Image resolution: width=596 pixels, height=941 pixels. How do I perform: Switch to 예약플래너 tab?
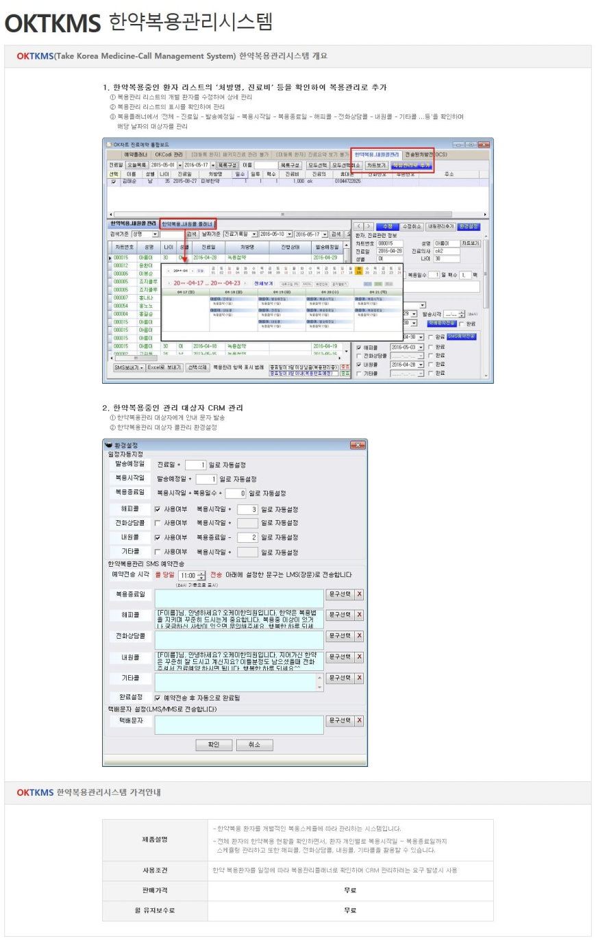(x=136, y=154)
